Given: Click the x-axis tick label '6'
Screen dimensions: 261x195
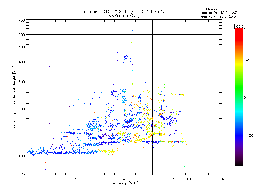Looking at the screenshot, I should point(152,179).
